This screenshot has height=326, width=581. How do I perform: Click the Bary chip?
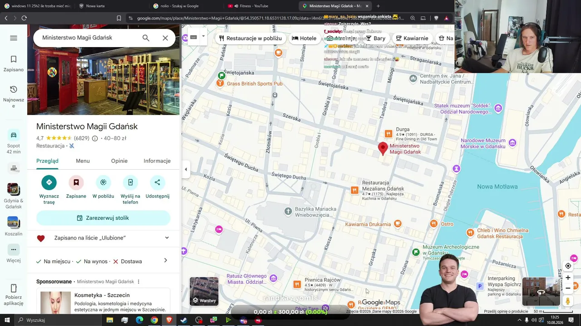pyautogui.click(x=375, y=38)
